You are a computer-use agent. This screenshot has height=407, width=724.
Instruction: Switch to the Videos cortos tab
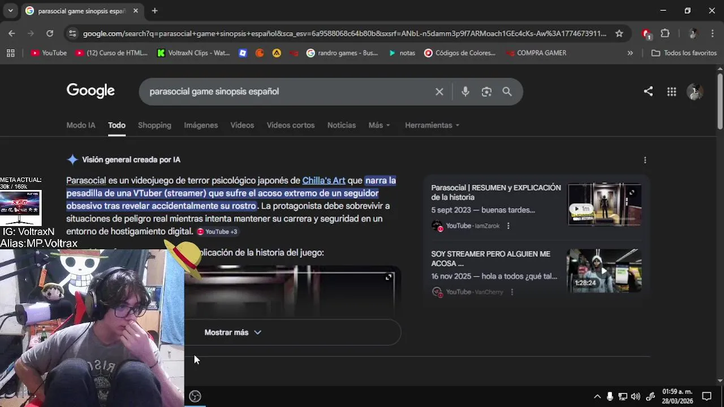click(x=291, y=125)
